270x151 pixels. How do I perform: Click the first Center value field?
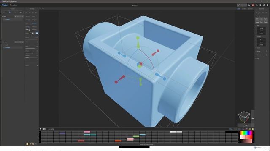(x=262, y=39)
